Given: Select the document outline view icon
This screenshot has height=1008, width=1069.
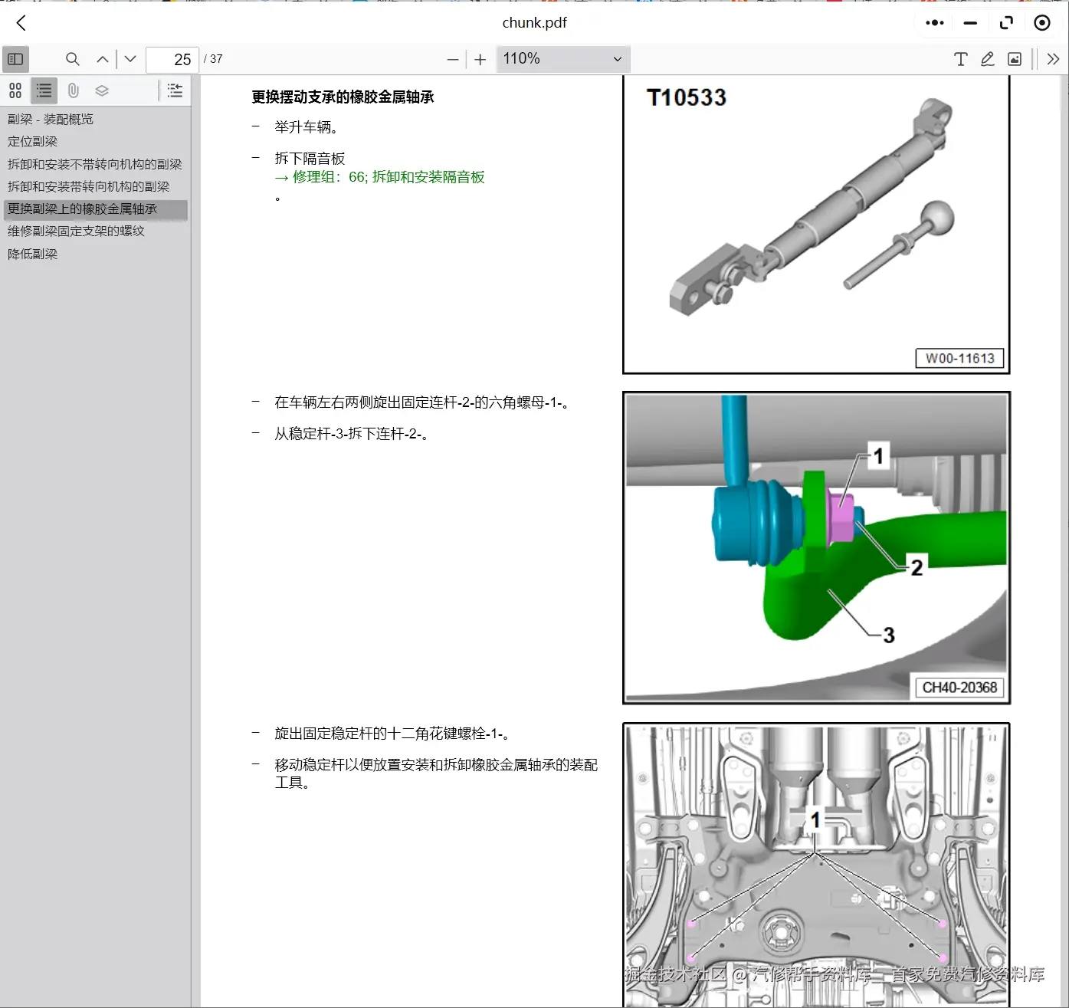Looking at the screenshot, I should click(x=44, y=90).
